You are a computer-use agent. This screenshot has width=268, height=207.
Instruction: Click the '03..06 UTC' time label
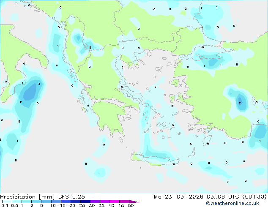223,197
